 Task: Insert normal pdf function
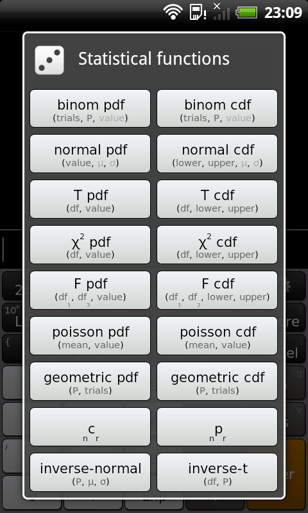pos(90,154)
